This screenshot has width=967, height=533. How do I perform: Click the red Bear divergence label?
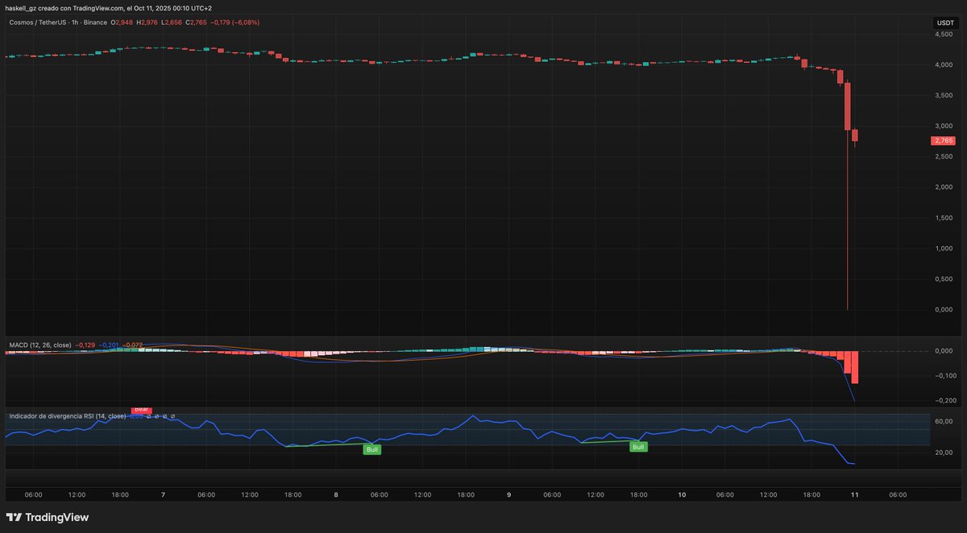[141, 410]
